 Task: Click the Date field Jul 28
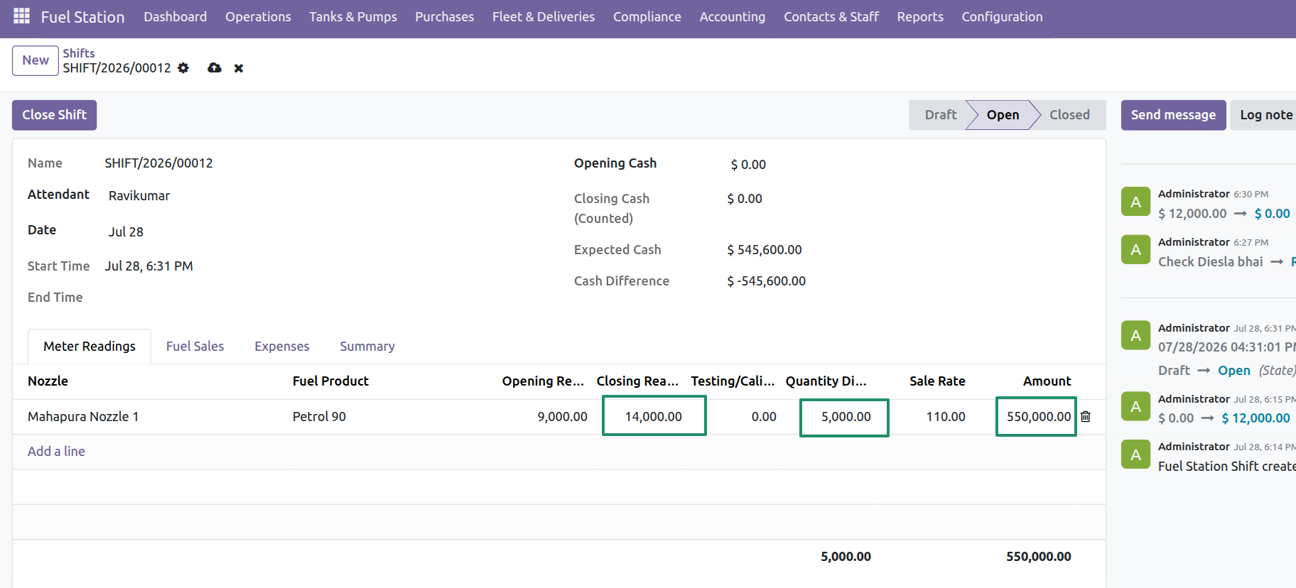point(126,232)
